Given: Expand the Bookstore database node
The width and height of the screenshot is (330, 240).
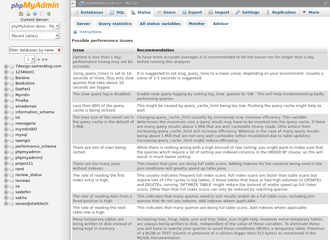Looking at the screenshot, I should tap(6, 83).
